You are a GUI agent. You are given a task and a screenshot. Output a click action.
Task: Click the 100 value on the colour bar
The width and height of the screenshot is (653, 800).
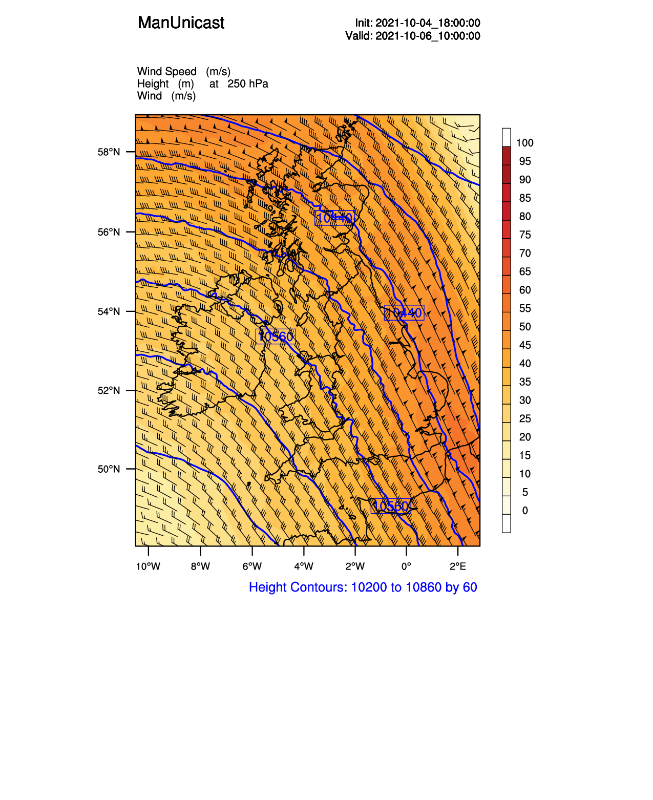click(525, 143)
